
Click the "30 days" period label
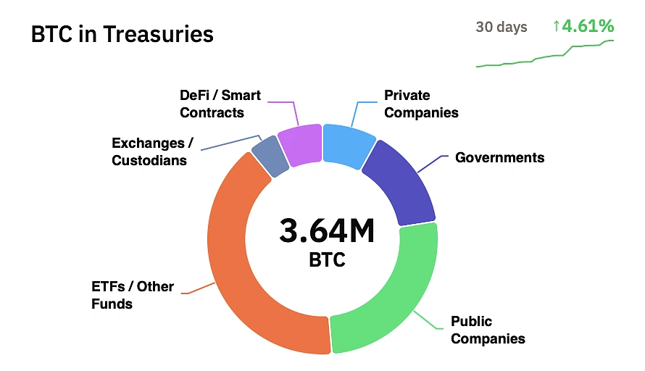pos(502,28)
